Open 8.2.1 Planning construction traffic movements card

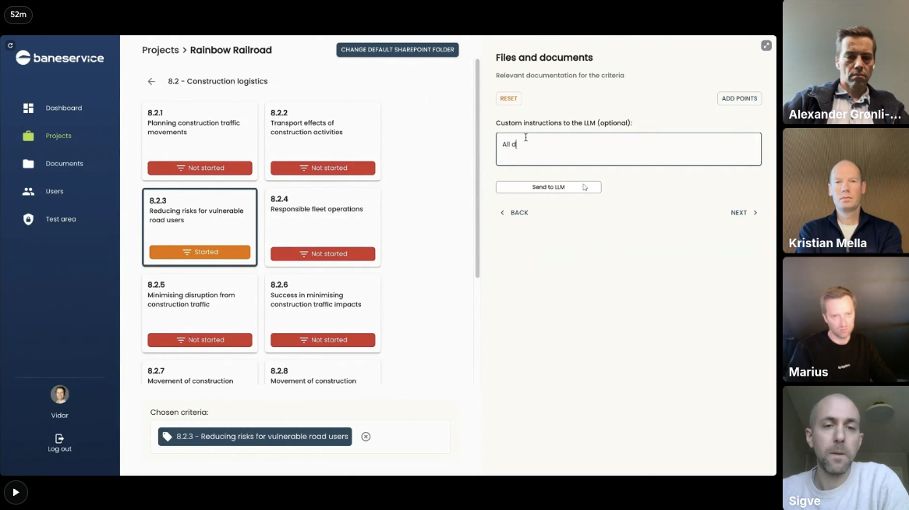(x=200, y=141)
